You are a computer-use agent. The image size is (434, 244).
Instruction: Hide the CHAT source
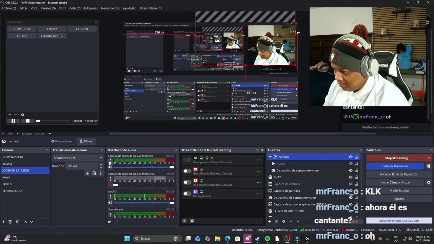[351, 177]
